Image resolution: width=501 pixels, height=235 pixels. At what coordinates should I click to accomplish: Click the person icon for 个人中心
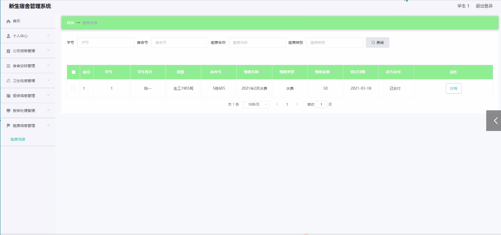click(8, 36)
